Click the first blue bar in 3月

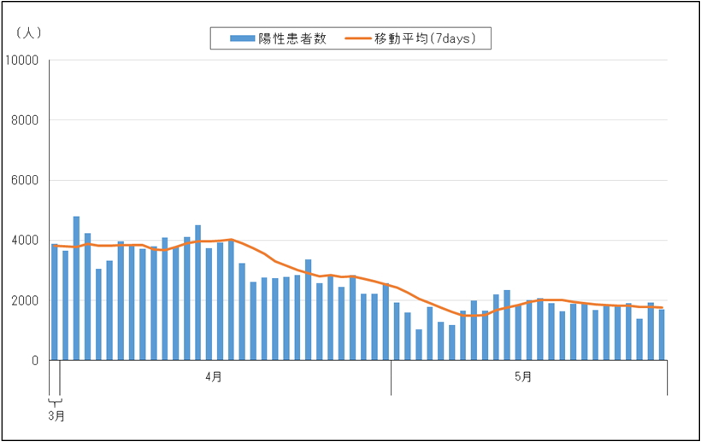(55, 302)
